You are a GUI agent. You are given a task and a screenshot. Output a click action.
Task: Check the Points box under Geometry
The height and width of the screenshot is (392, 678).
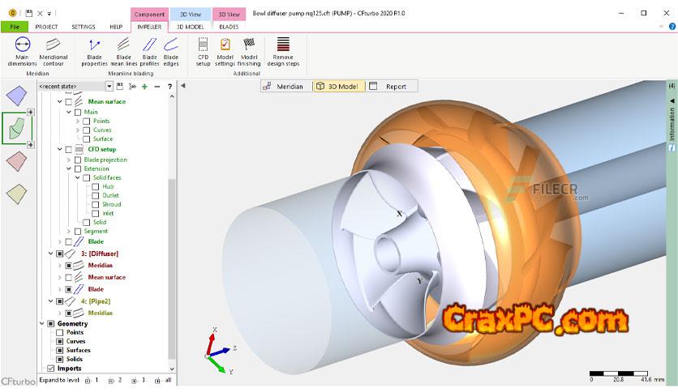click(59, 333)
